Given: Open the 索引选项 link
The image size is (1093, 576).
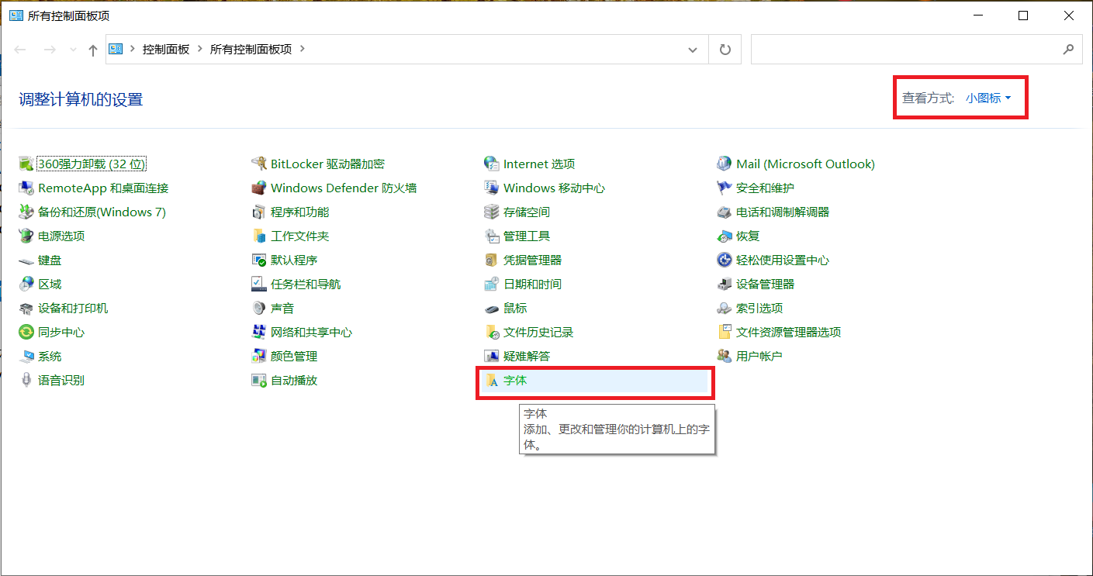Looking at the screenshot, I should (x=759, y=308).
